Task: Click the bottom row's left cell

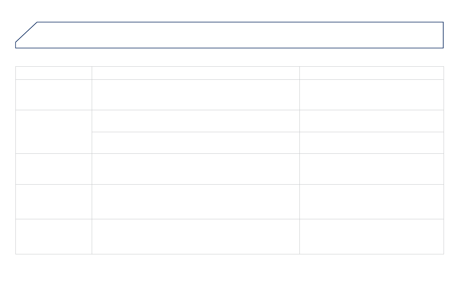Action: 54,237
